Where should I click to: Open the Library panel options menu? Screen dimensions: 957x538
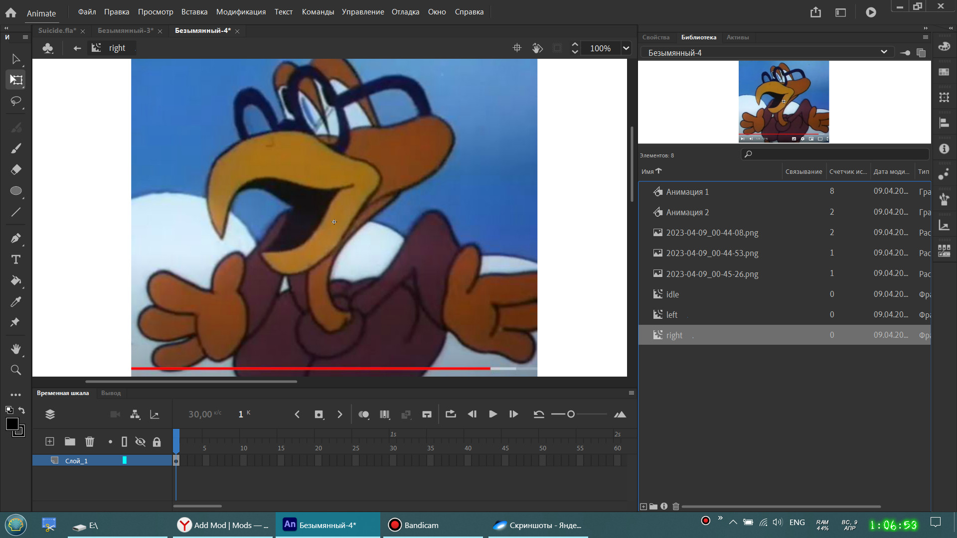926,37
